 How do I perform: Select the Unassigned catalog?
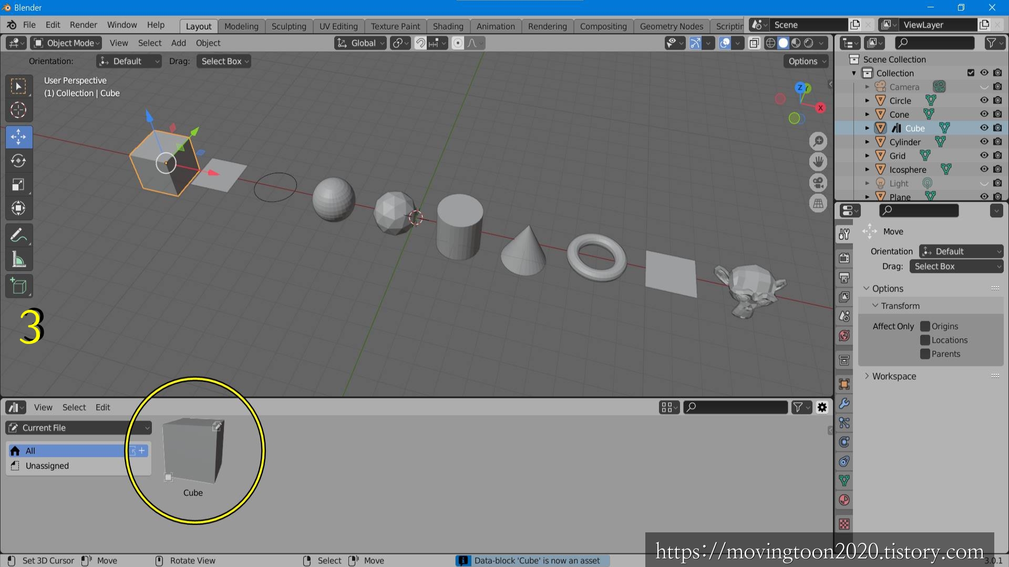tap(79, 466)
